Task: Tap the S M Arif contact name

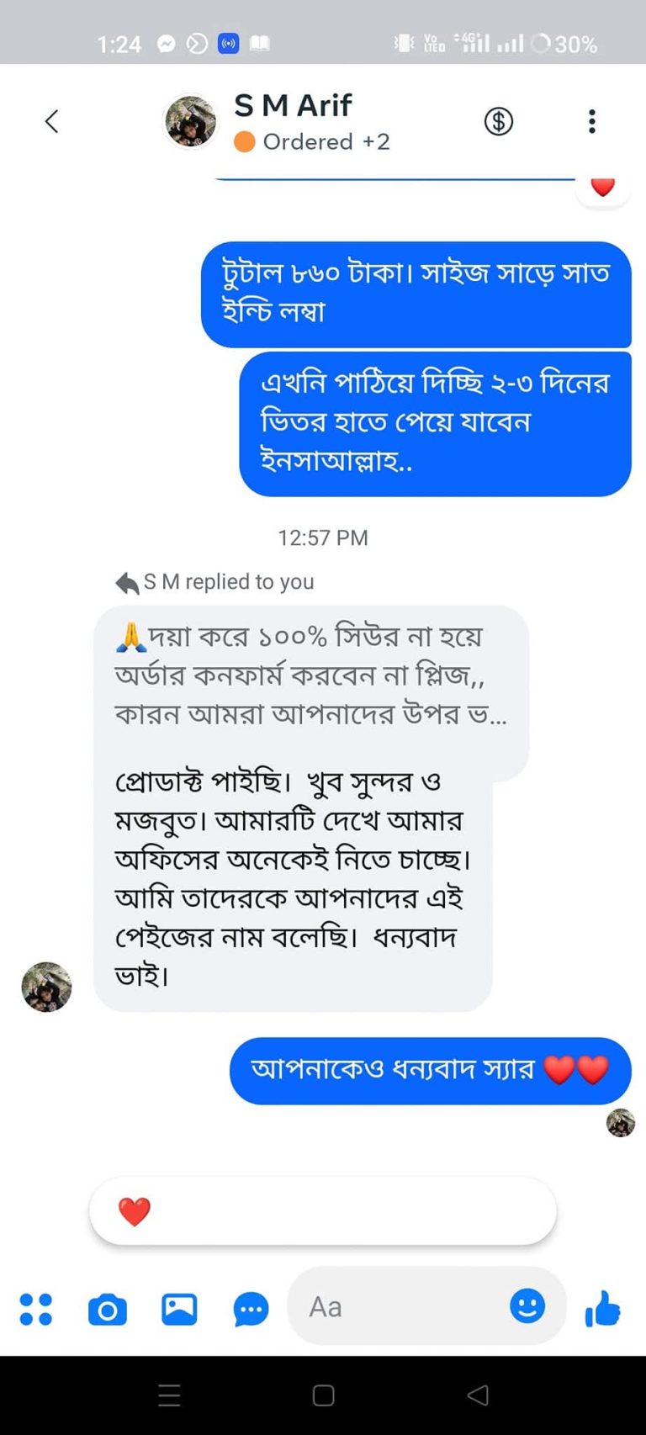Action: 293,106
